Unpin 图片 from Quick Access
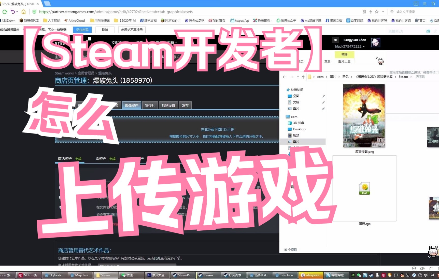This screenshot has height=279, width=439. (323, 108)
